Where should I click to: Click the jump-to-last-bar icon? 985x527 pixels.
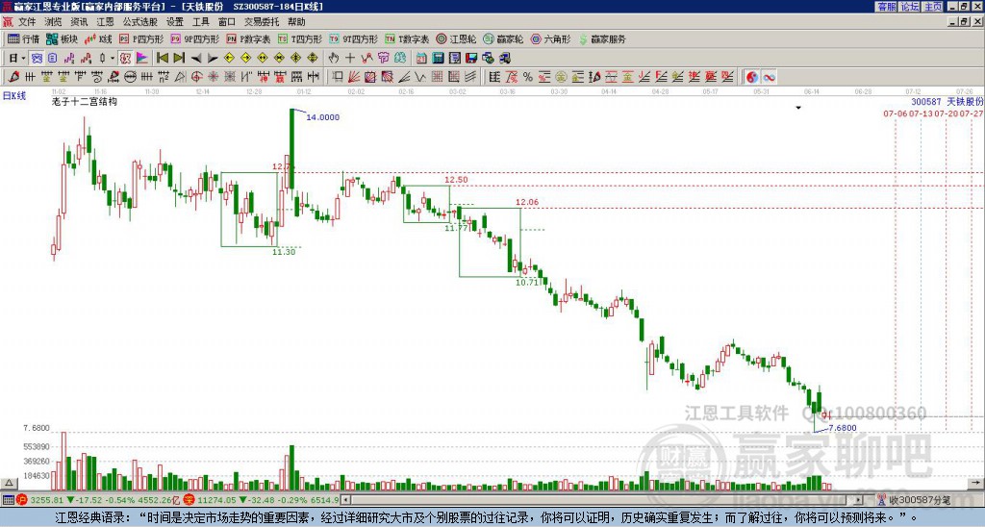[x=179, y=59]
